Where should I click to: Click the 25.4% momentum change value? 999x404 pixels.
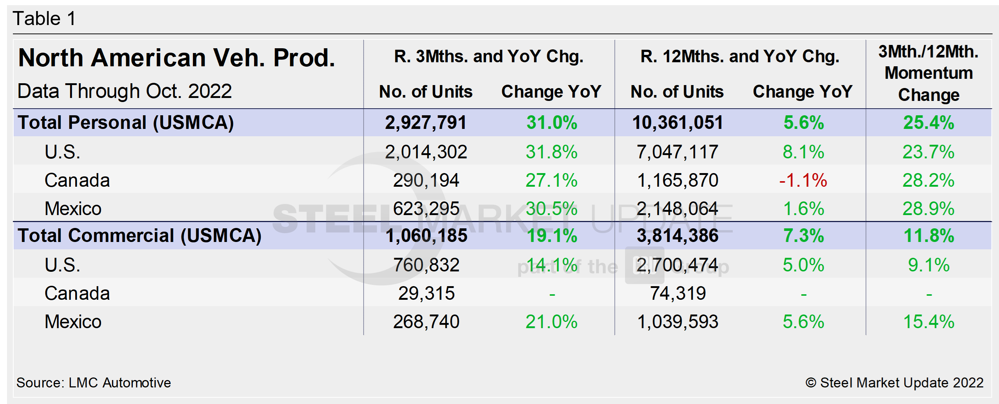[929, 123]
